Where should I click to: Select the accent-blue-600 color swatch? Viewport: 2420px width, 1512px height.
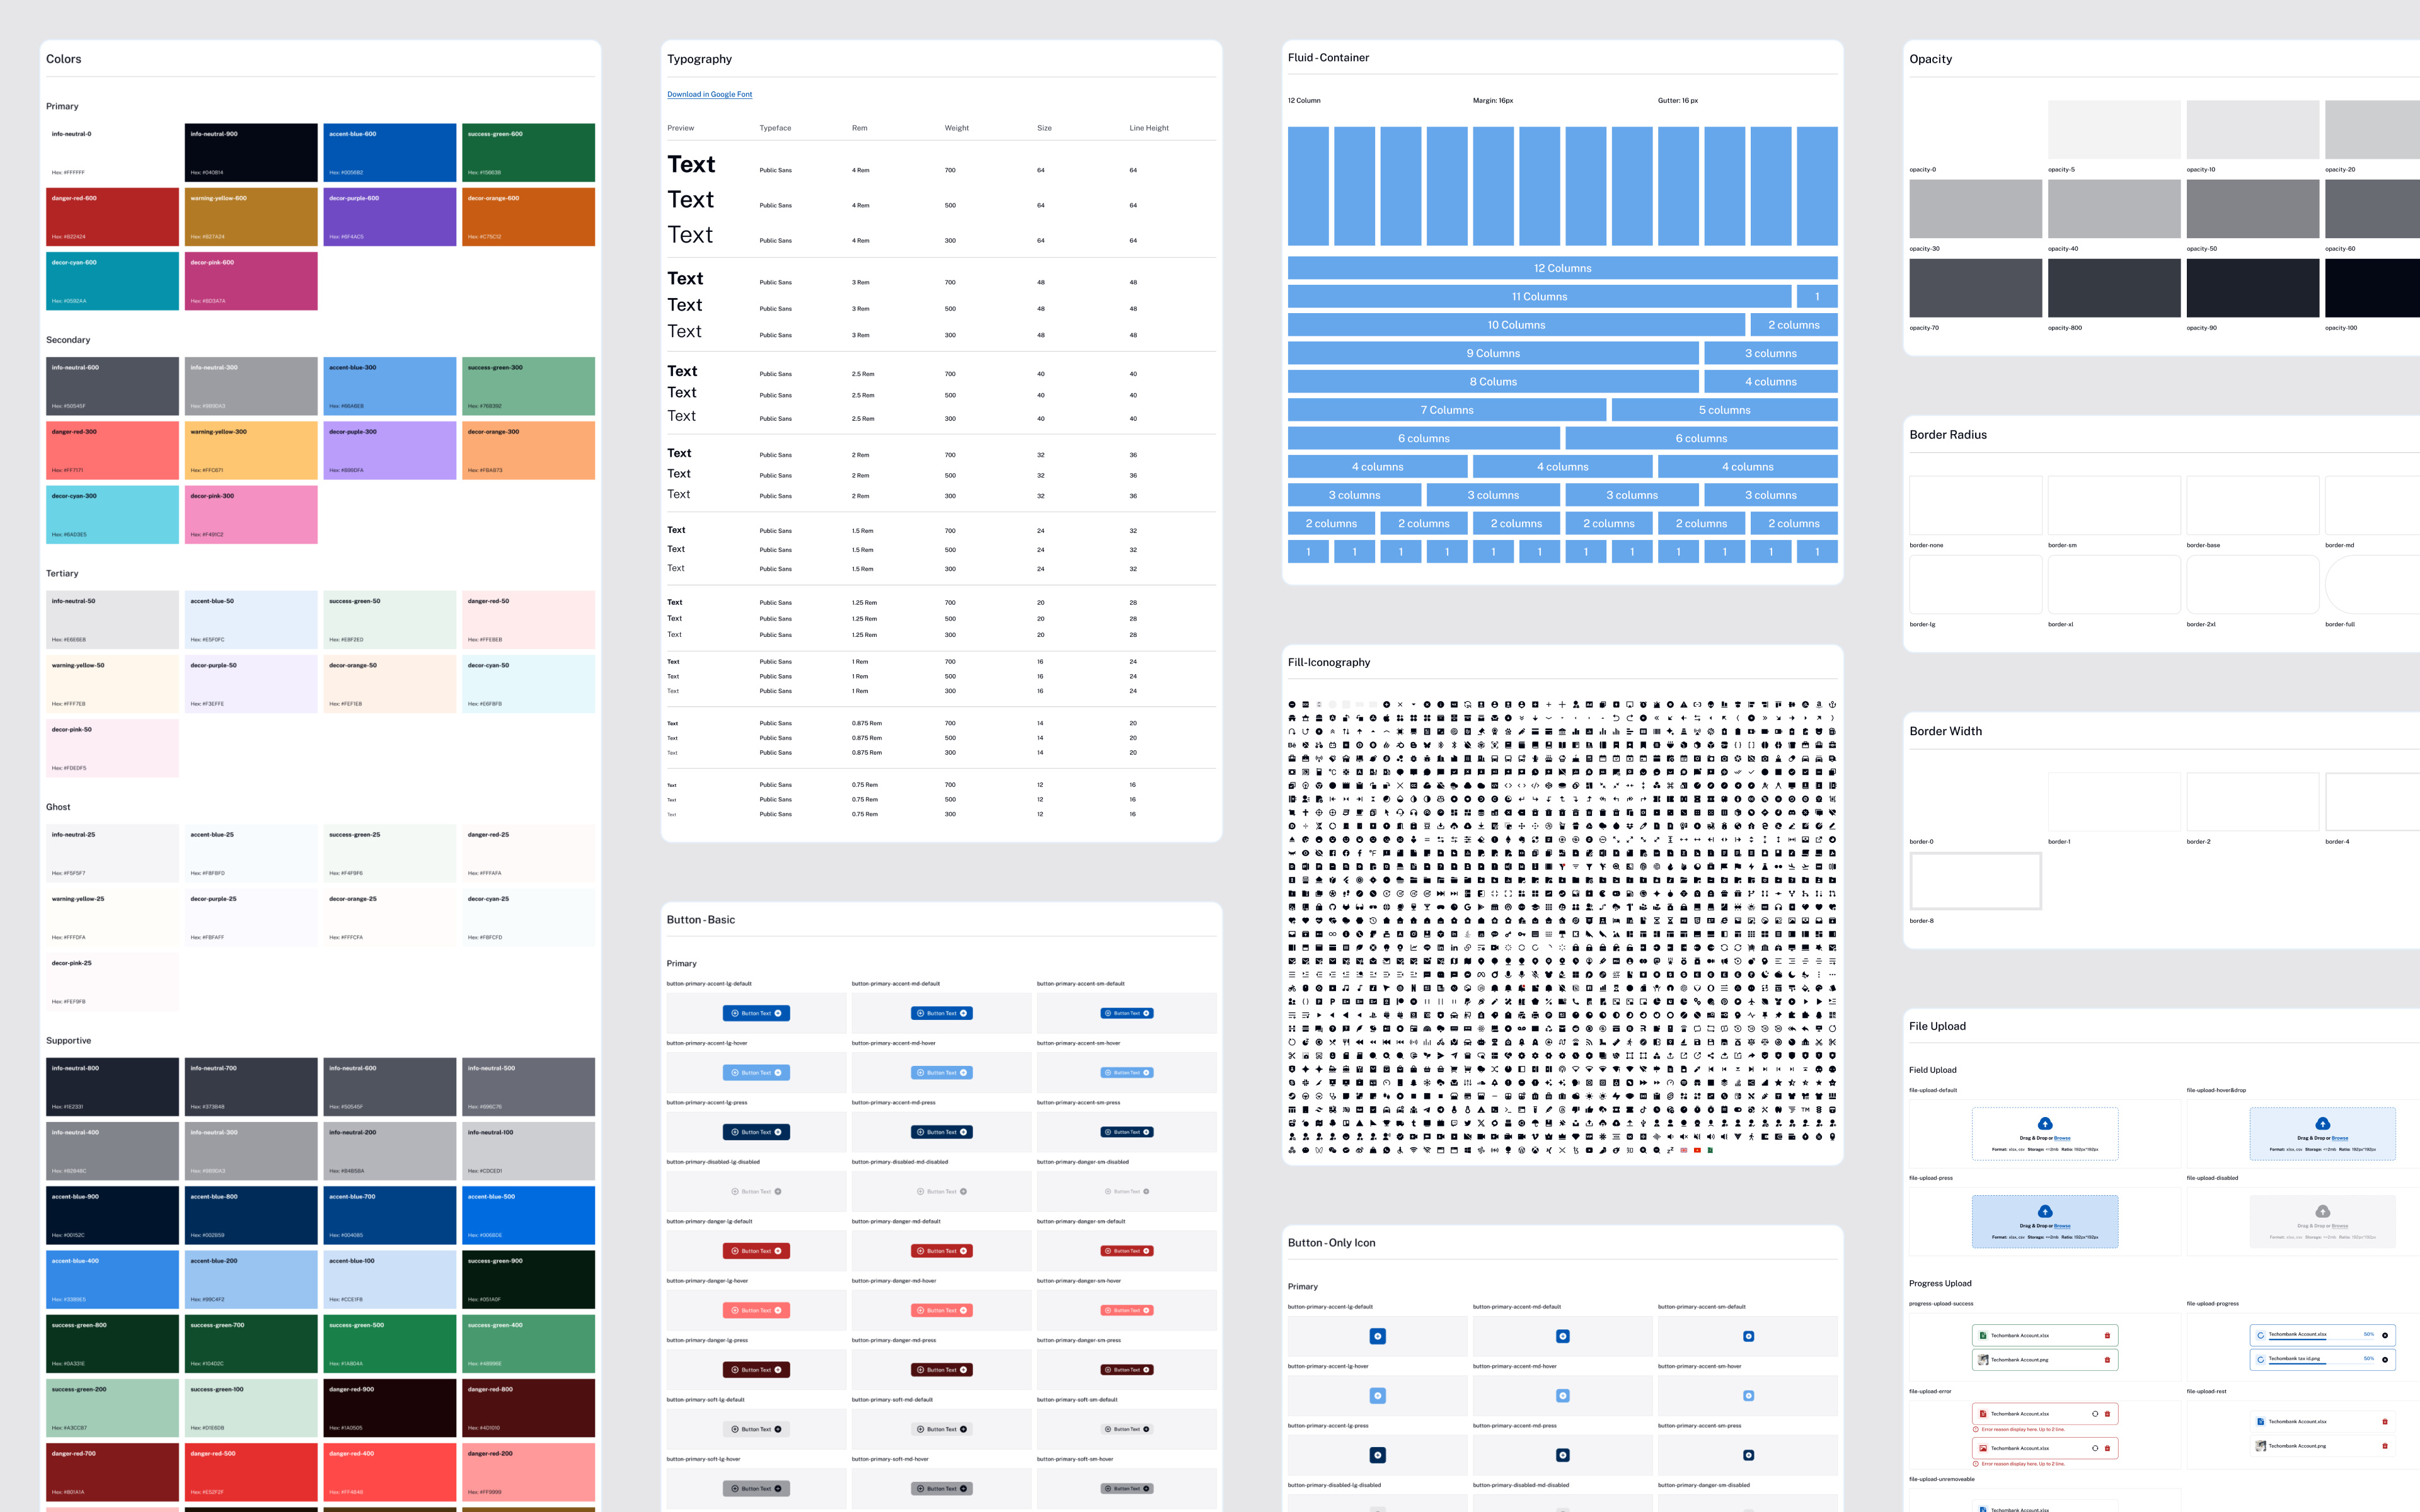pos(390,152)
